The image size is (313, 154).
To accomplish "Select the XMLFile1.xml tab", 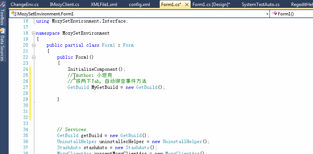I will coord(104,5).
